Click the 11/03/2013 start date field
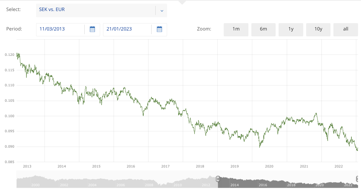The width and height of the screenshot is (361, 191). [60, 29]
